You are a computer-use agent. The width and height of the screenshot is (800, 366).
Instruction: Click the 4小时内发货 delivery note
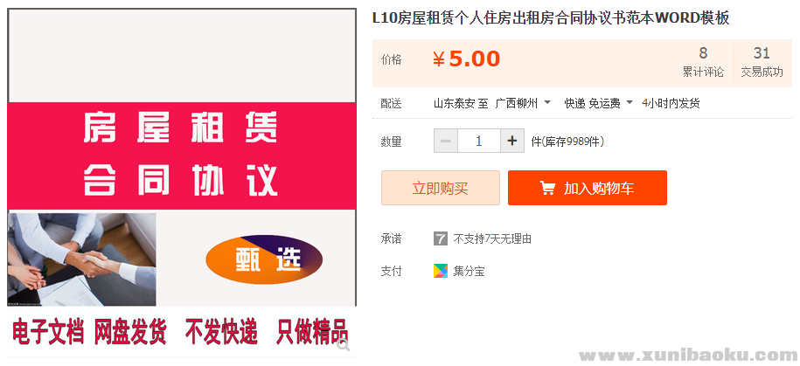pos(671,103)
